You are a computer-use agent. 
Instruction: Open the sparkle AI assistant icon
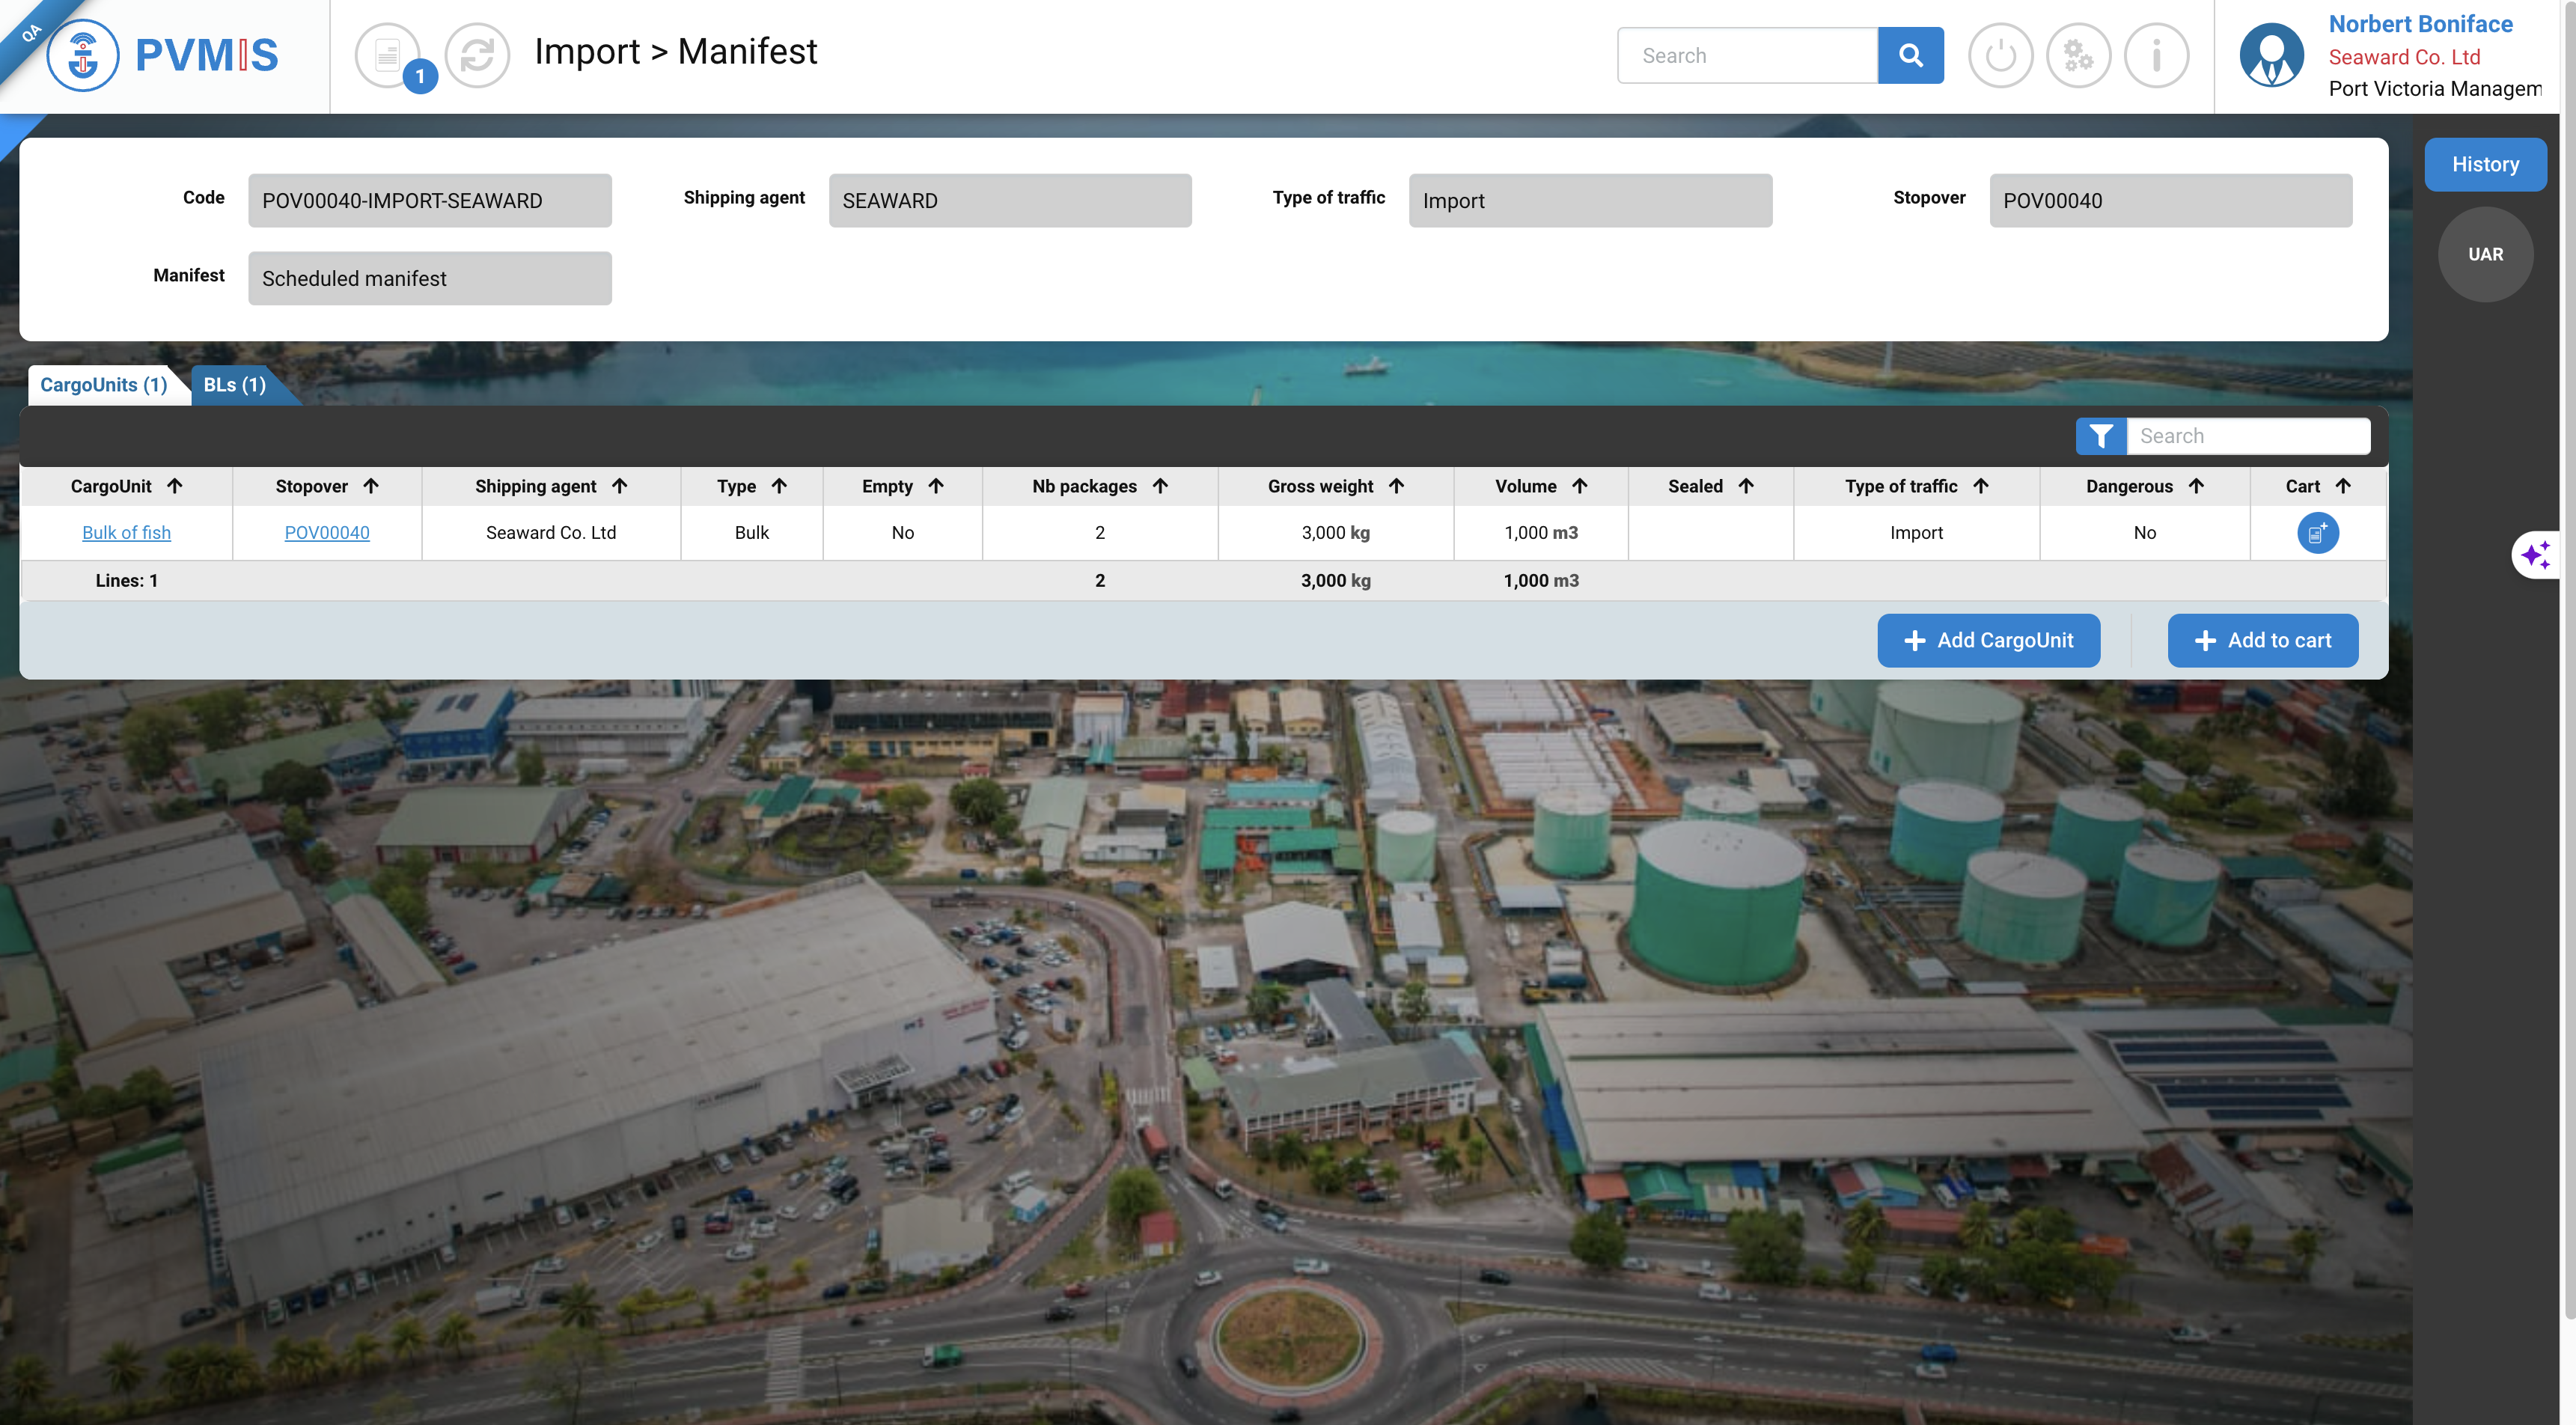coord(2536,554)
